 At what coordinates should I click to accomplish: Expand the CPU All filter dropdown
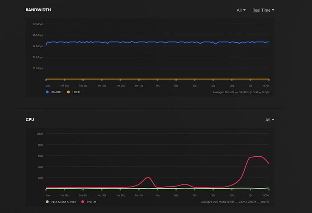269,120
